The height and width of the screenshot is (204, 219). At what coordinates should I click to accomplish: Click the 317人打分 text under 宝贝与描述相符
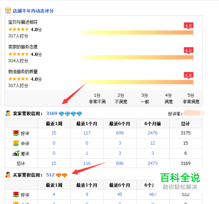[x=18, y=36]
